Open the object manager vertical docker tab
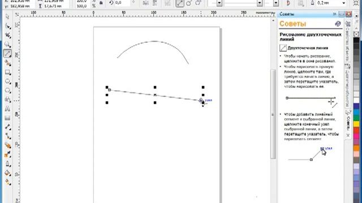 click(348, 85)
